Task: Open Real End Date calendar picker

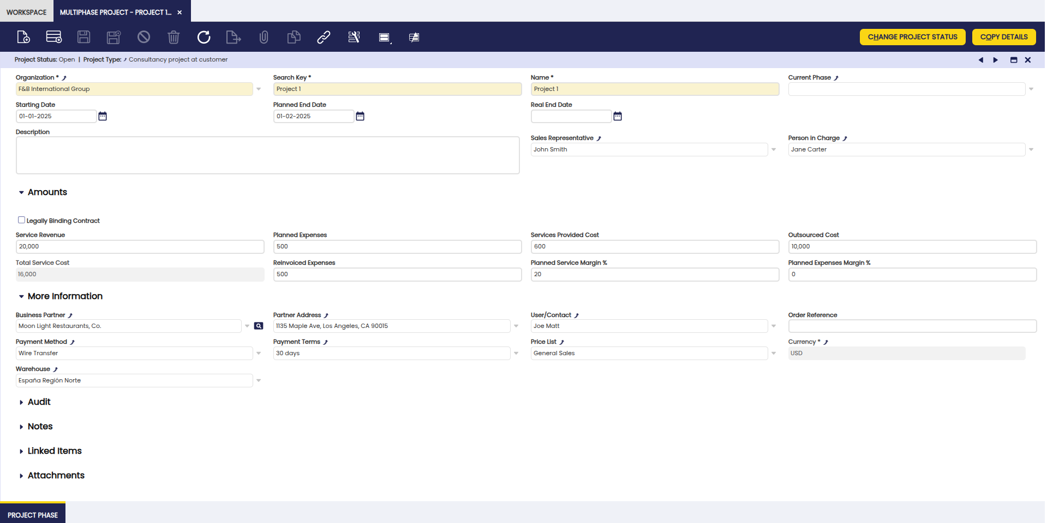Action: pyautogui.click(x=618, y=116)
